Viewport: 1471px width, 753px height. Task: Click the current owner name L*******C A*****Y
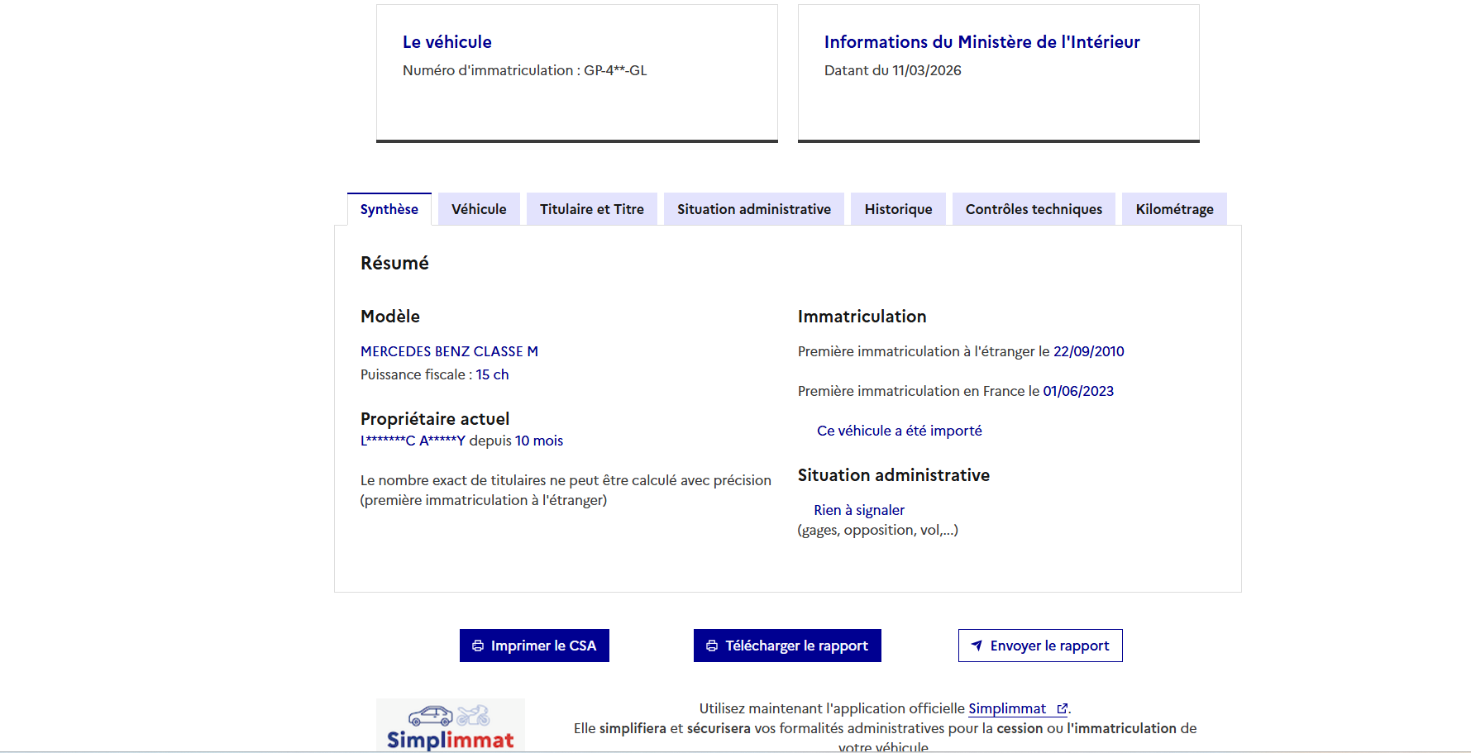(x=413, y=441)
